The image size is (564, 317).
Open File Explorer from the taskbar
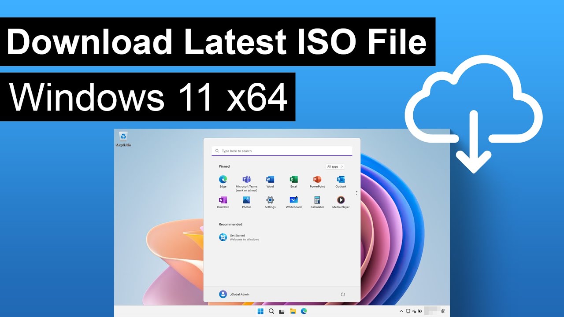coord(293,311)
